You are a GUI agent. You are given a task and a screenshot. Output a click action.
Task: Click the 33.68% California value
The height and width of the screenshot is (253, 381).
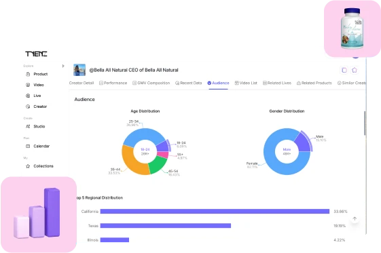[340, 212]
